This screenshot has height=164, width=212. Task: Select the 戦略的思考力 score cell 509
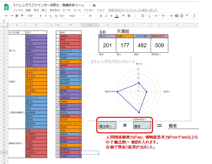[159, 45]
